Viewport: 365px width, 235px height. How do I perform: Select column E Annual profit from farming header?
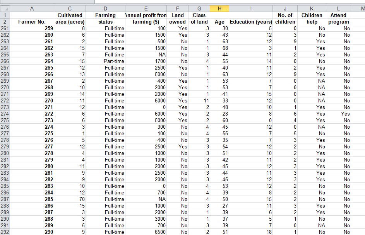click(x=146, y=8)
